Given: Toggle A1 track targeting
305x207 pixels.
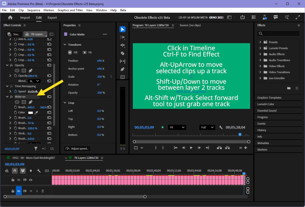Looking at the screenshot, I should tap(19, 191).
